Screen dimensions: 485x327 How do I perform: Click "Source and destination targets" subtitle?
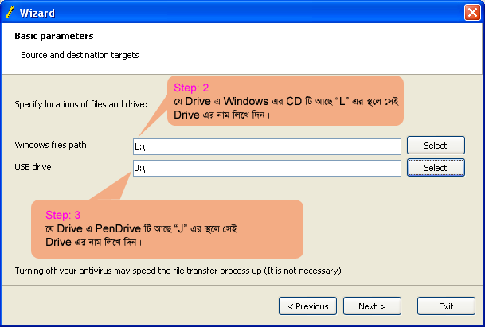tap(80, 55)
